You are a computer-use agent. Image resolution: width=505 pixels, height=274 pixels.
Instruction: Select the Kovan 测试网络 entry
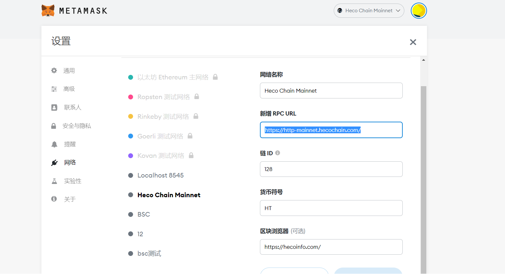click(x=161, y=156)
